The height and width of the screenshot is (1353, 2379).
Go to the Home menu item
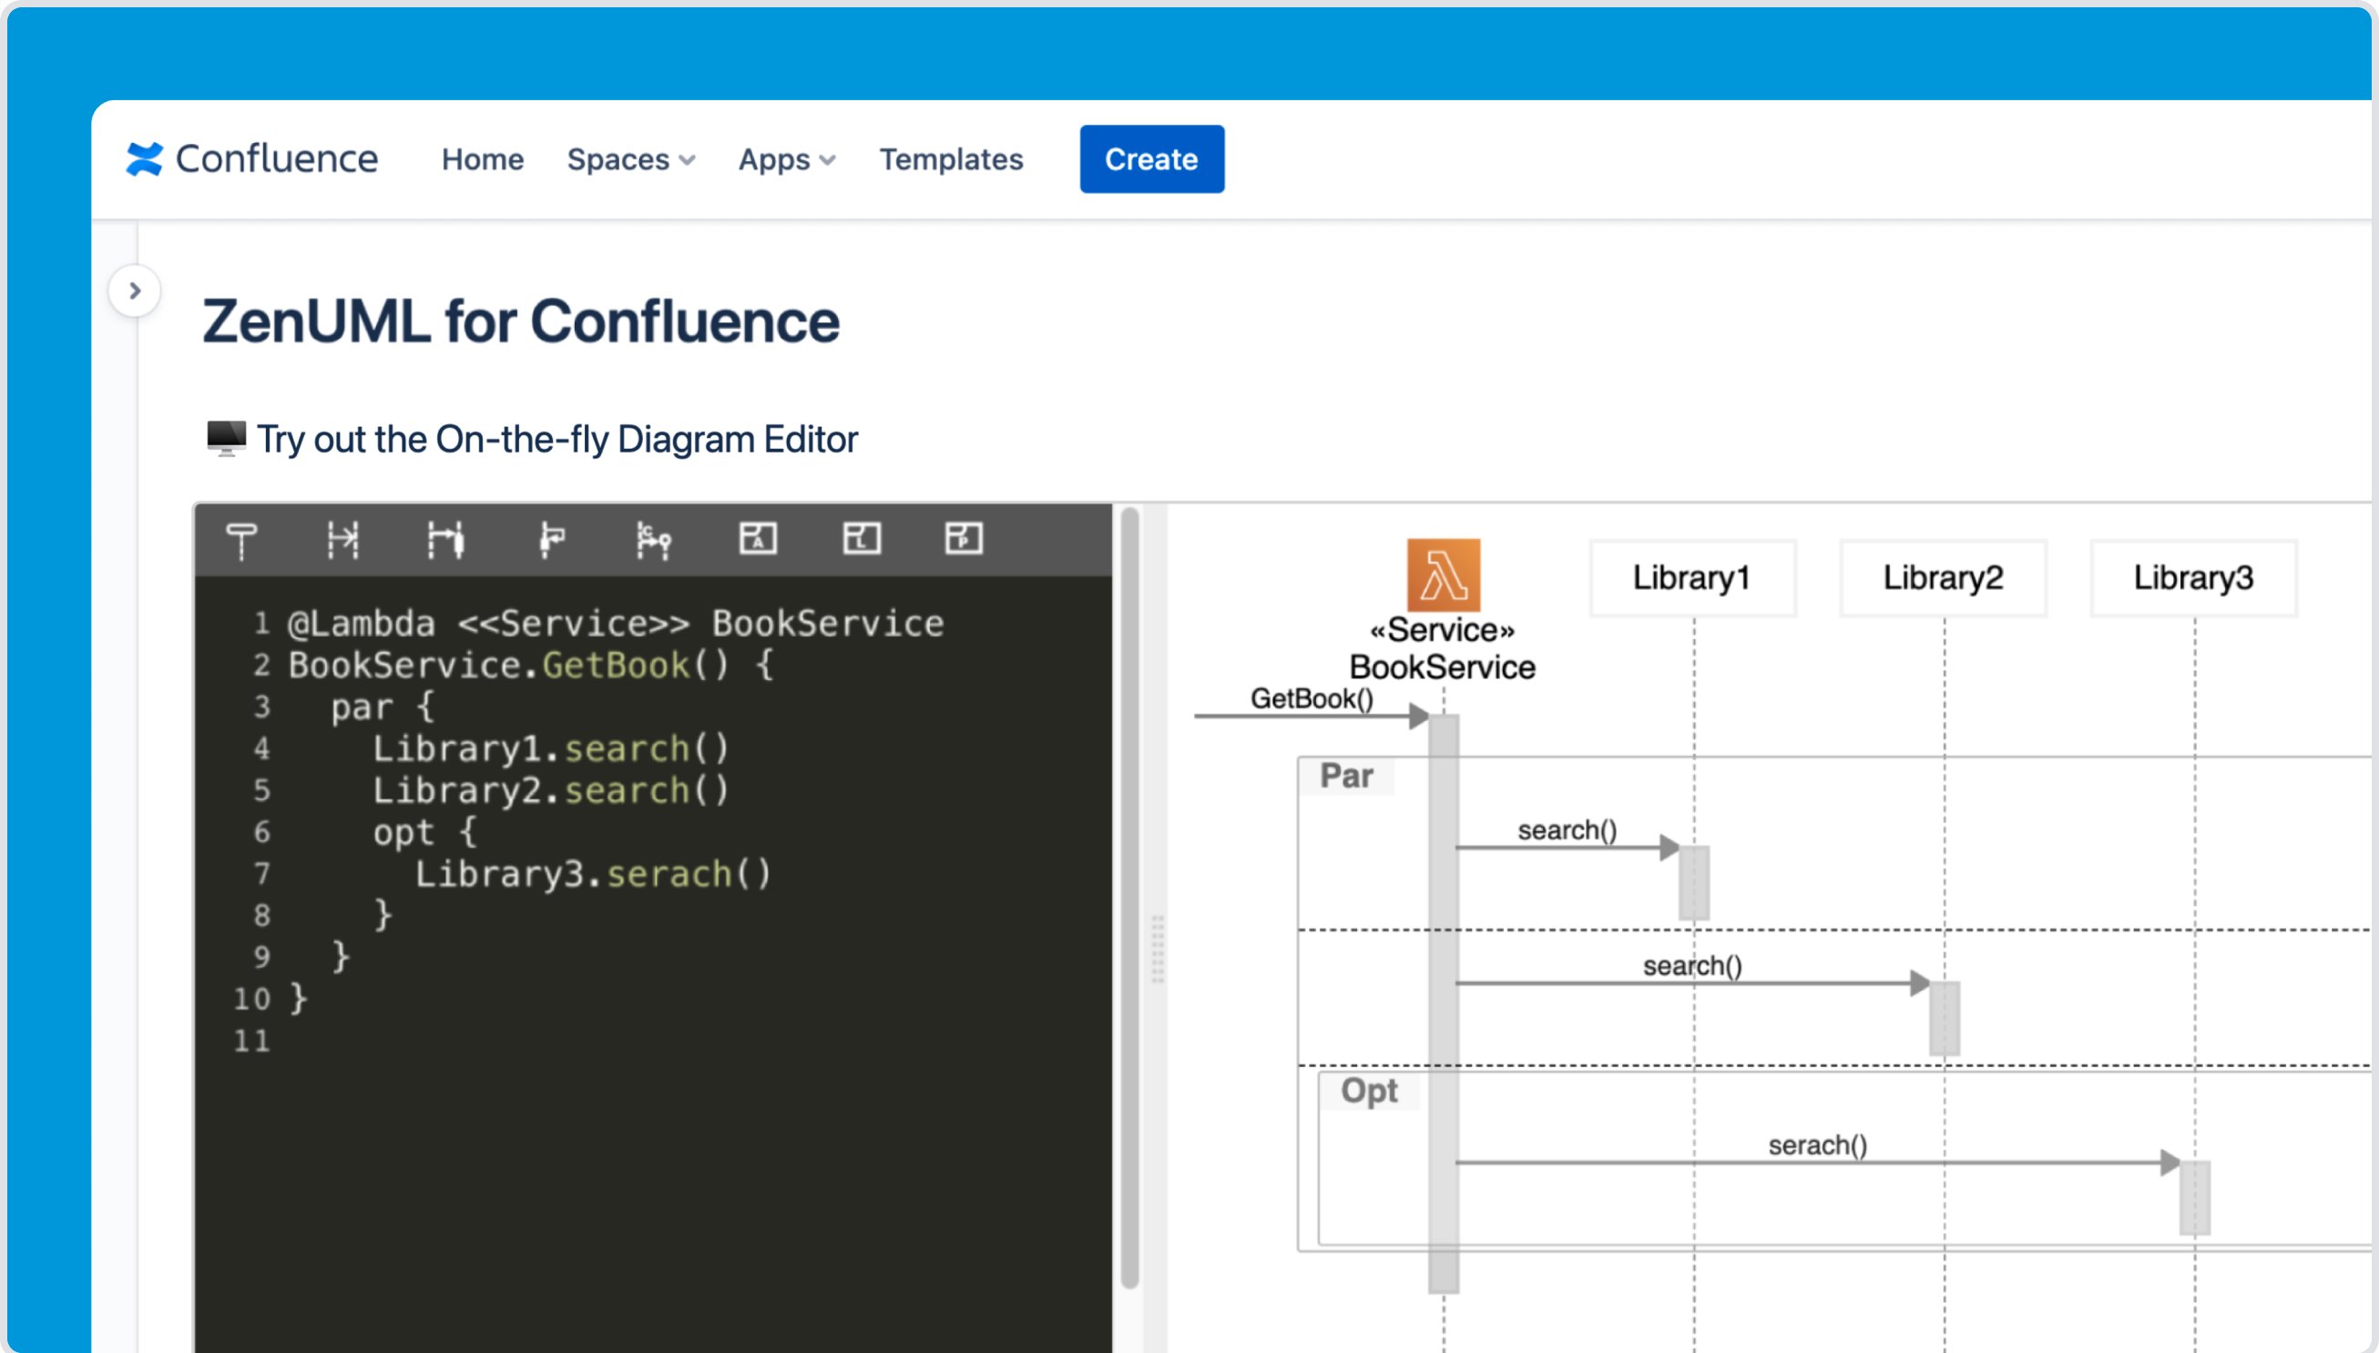[x=483, y=160]
